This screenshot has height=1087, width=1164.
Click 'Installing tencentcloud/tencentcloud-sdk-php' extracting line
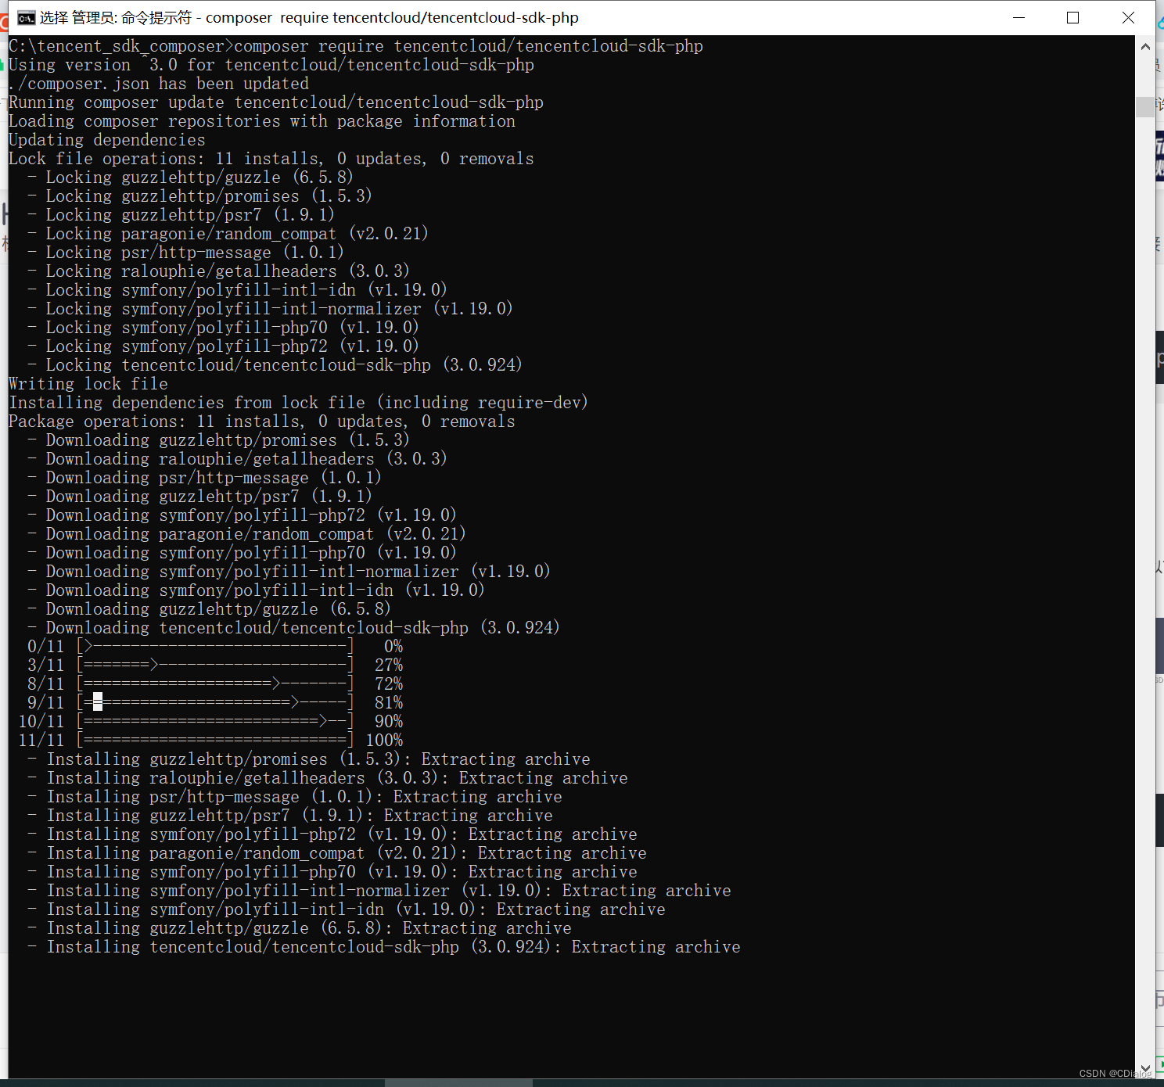pos(384,947)
